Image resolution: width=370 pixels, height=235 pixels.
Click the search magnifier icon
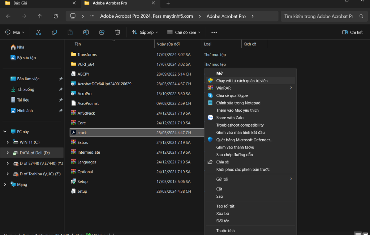361,16
